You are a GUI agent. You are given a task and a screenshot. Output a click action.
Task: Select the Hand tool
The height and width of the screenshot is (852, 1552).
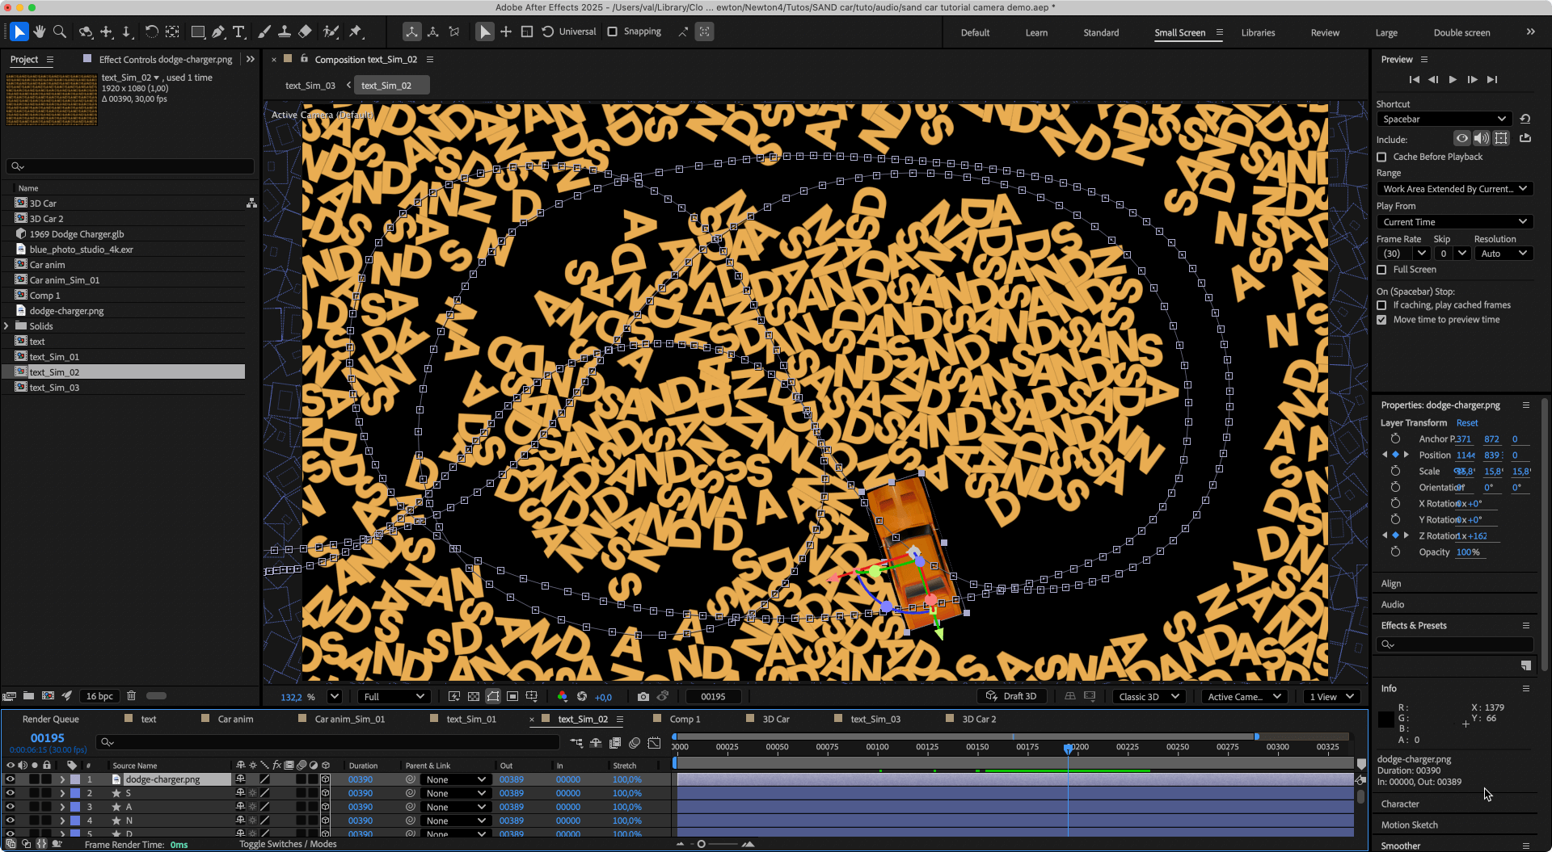tap(39, 32)
